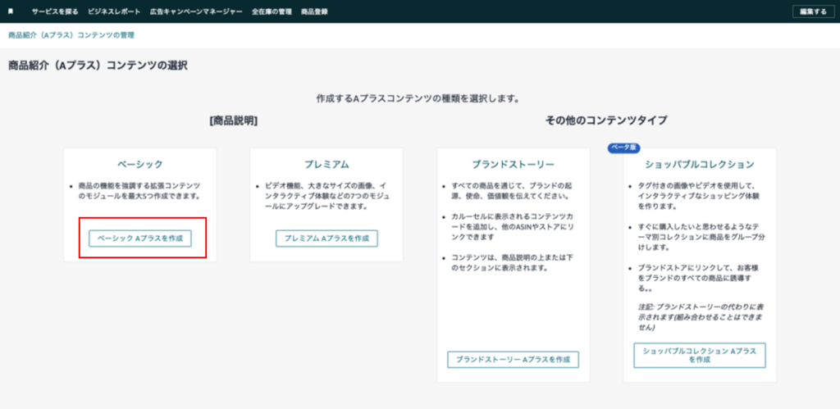Open 商品登録 from the top navigation
The height and width of the screenshot is (409, 840).
pos(314,11)
